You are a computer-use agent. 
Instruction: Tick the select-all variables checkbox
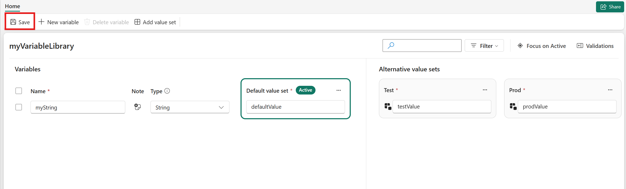(19, 91)
